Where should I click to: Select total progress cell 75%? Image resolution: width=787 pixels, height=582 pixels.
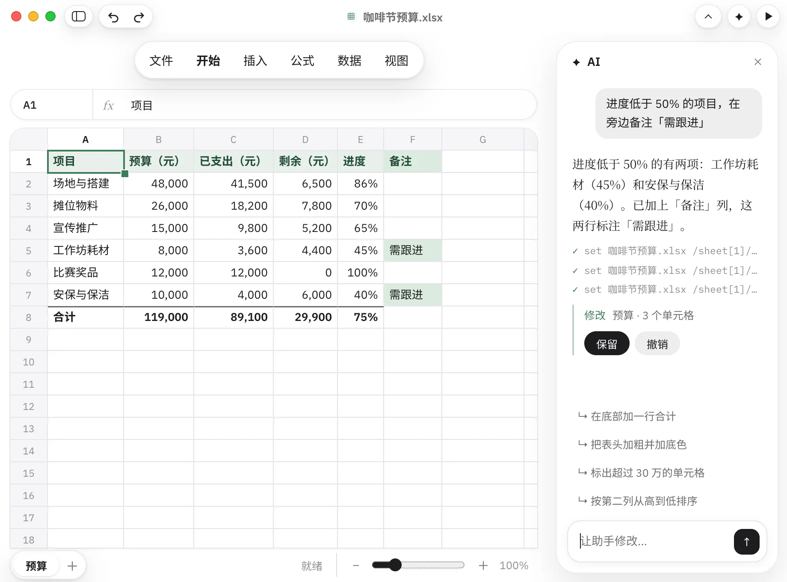361,317
